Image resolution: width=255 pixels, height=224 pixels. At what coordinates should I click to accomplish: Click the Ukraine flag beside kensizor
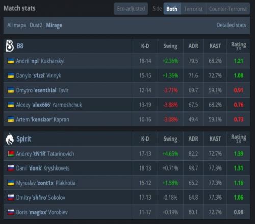(x=11, y=119)
